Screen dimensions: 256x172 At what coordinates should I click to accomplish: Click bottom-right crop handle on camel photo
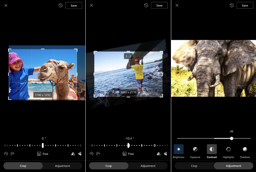76,98
